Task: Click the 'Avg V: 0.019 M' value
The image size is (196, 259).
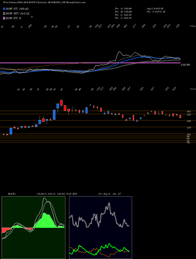Action: click(x=156, y=9)
